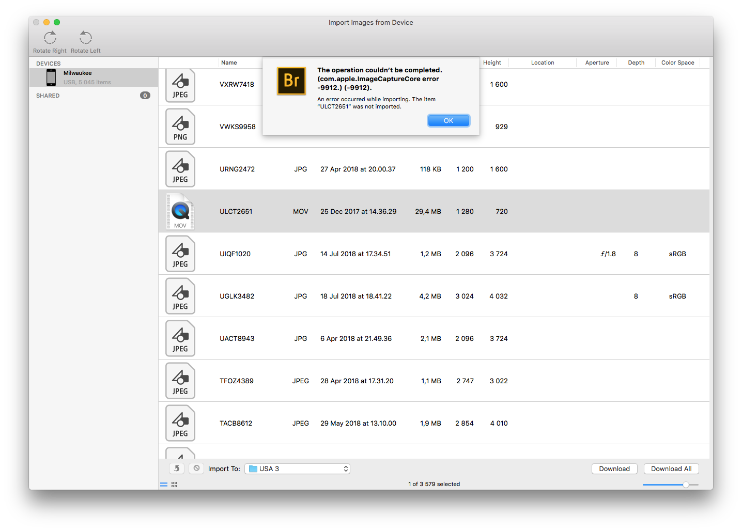Click the DEVICES section header in sidebar
The height and width of the screenshot is (531, 742).
[49, 64]
